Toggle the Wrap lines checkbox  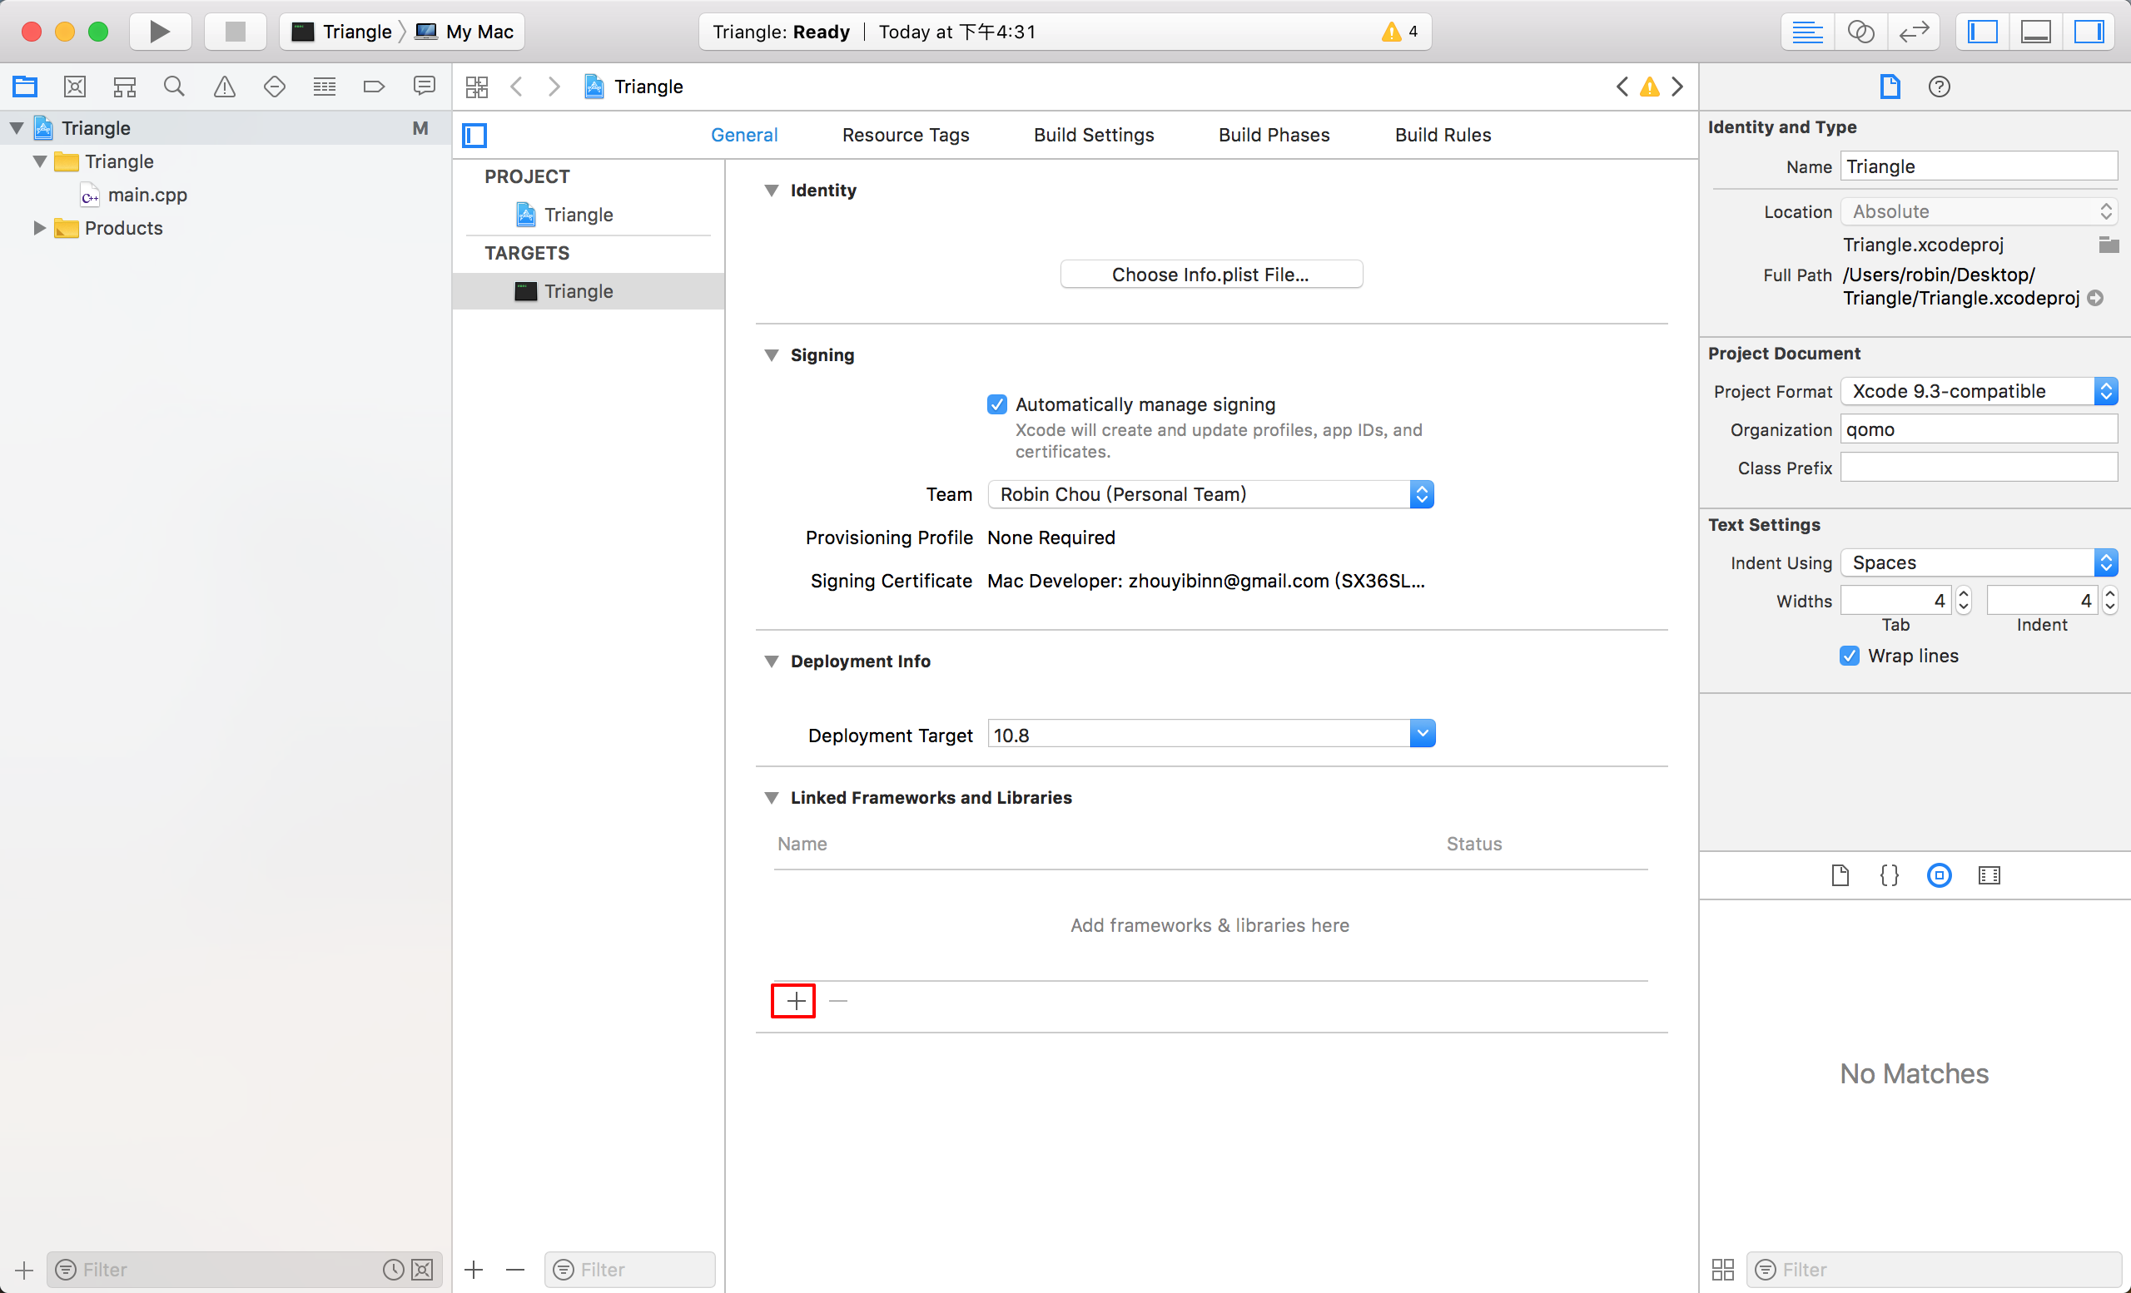[1849, 656]
